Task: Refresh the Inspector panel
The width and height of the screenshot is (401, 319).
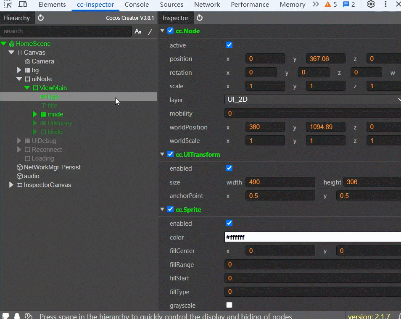Action: tap(200, 18)
